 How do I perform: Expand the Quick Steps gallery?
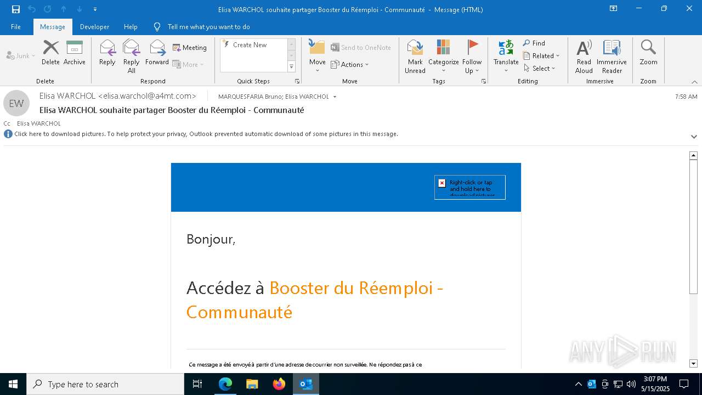pos(291,67)
